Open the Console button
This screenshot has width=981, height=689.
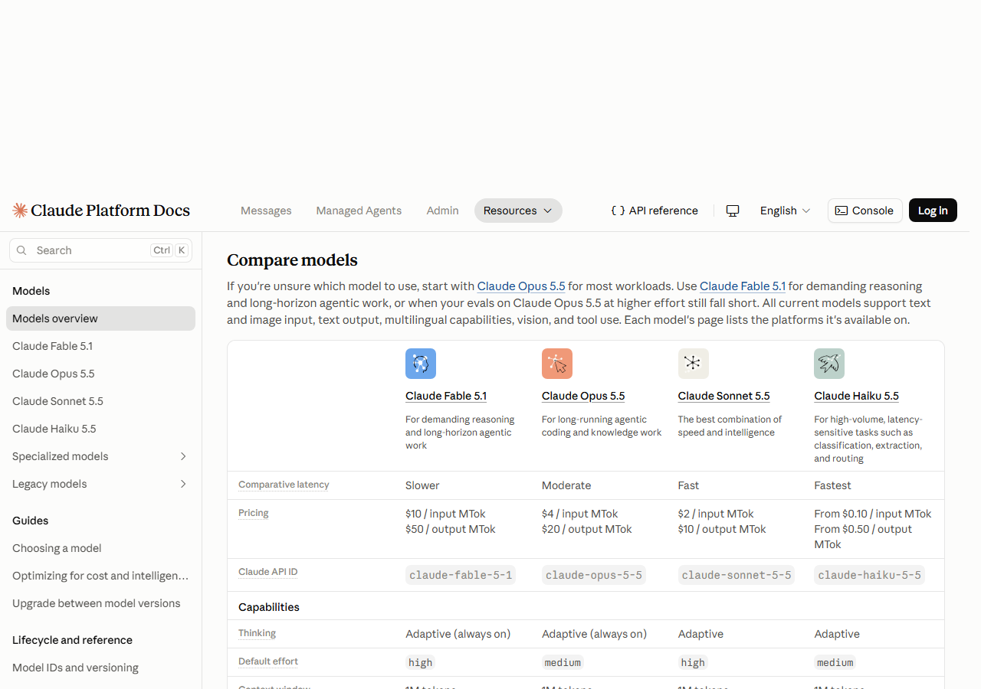(865, 211)
